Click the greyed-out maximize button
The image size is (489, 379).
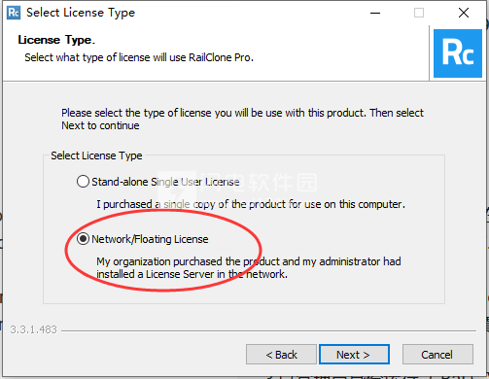[419, 13]
